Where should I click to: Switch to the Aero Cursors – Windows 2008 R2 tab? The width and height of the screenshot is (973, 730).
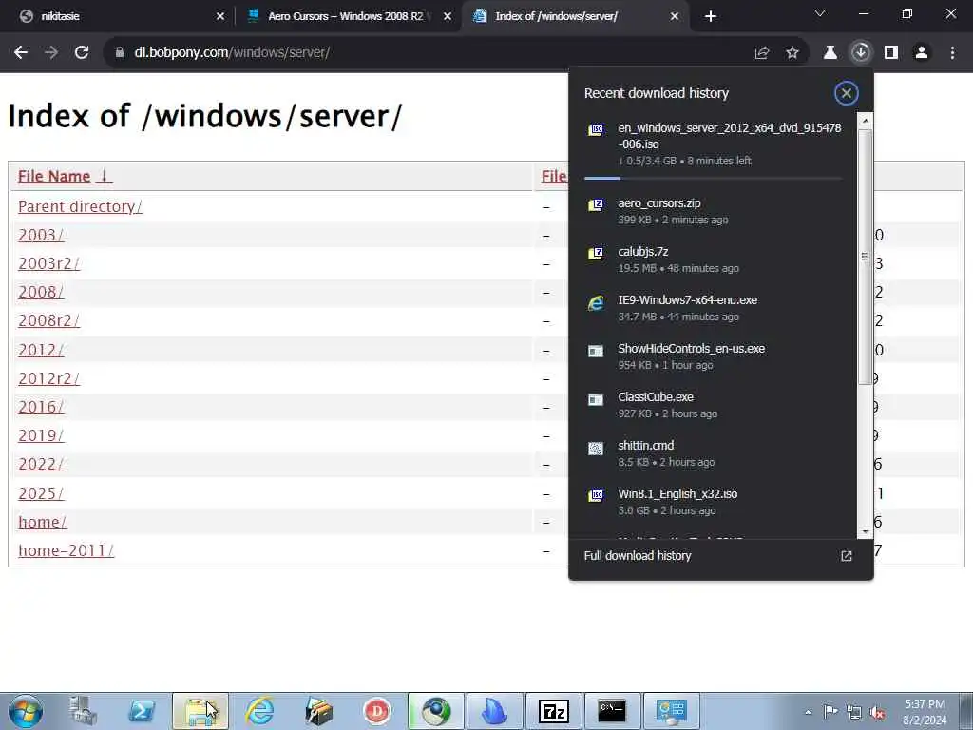[x=345, y=16]
